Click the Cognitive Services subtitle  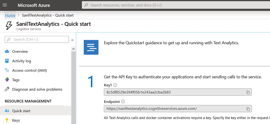[x=29, y=29]
